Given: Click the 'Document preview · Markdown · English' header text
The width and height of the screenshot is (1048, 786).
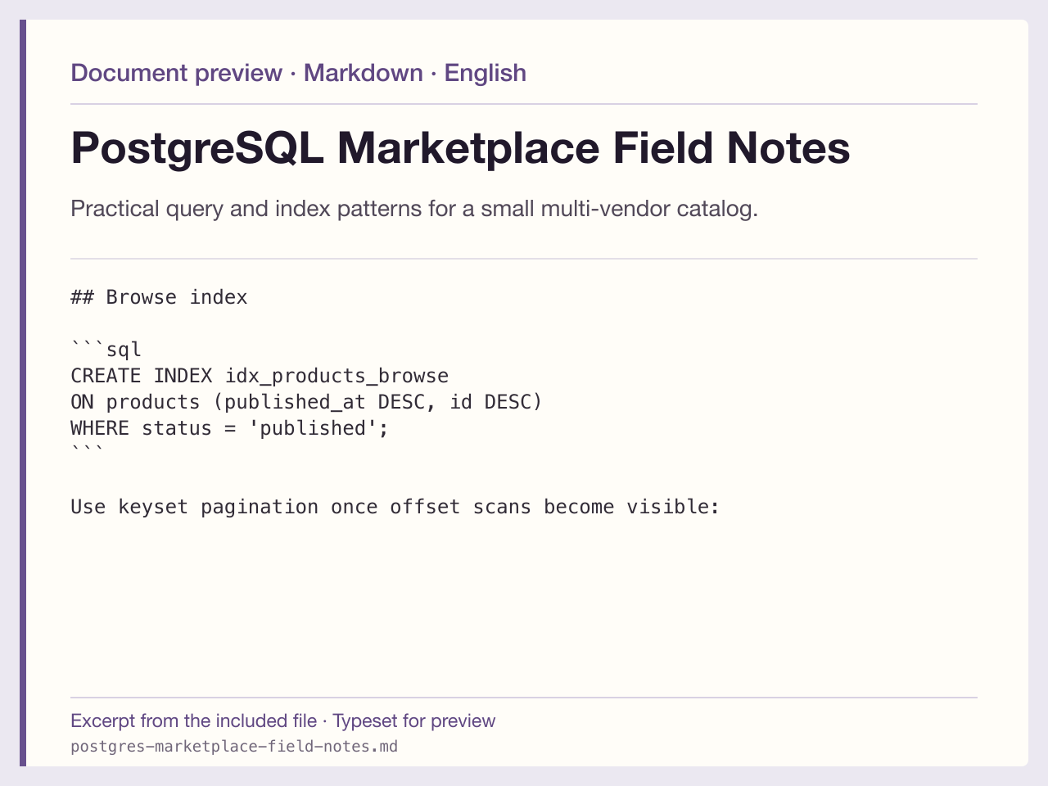Looking at the screenshot, I should click(x=298, y=73).
